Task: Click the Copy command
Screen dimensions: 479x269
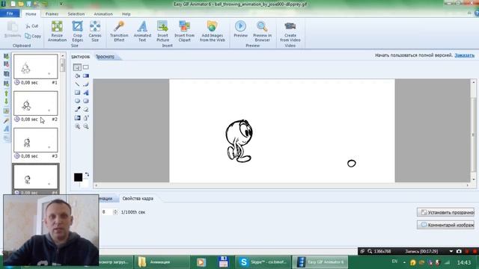Action: [x=33, y=36]
